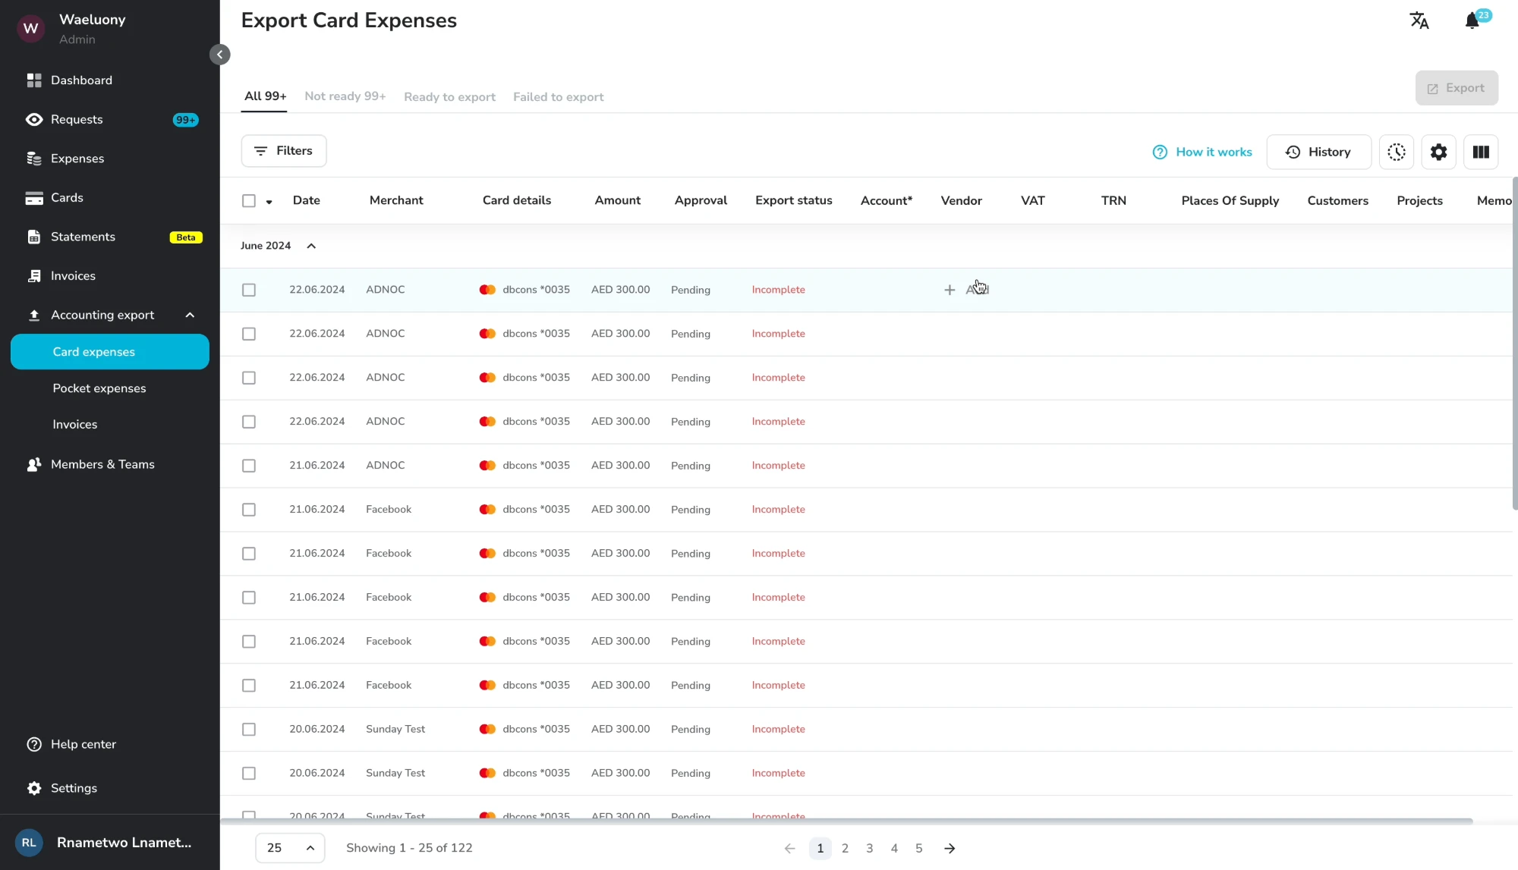1518x870 pixels.
Task: Check the first 22.06.2024 ADNOC row
Action: [x=249, y=290]
